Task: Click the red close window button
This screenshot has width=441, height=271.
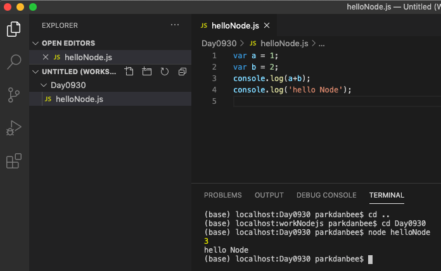Action: tap(8, 7)
